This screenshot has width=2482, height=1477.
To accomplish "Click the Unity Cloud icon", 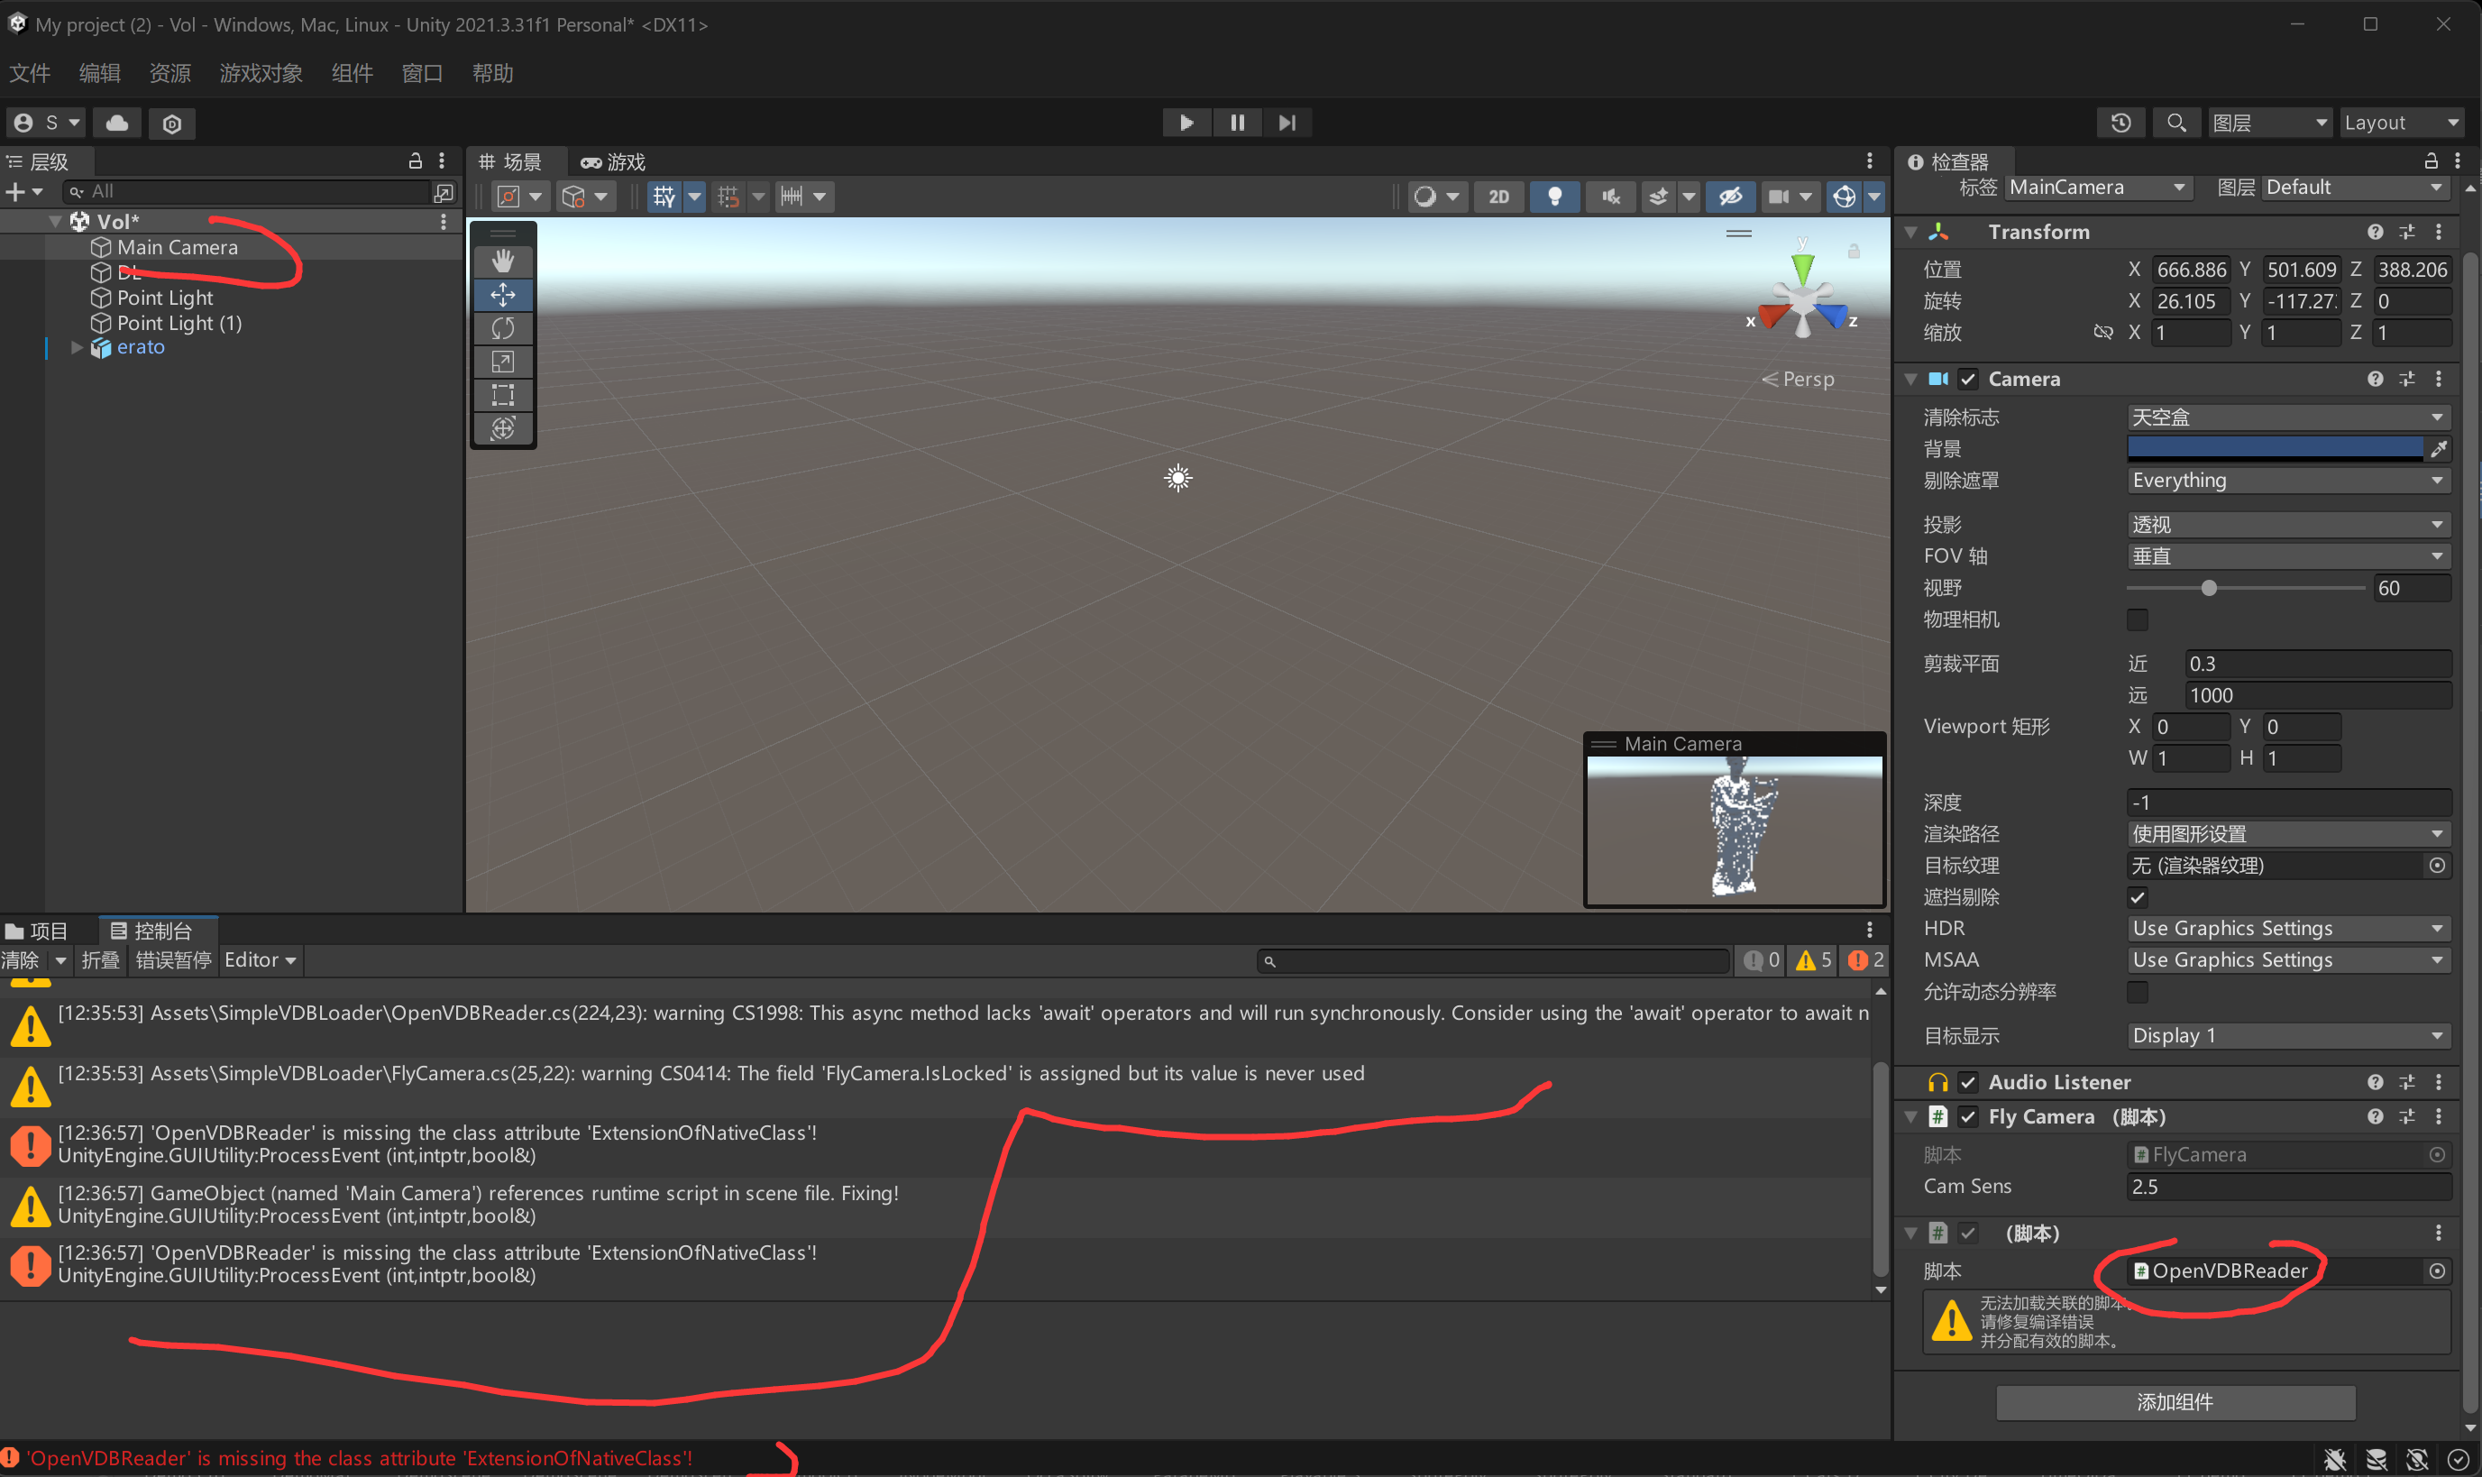I will (x=116, y=123).
